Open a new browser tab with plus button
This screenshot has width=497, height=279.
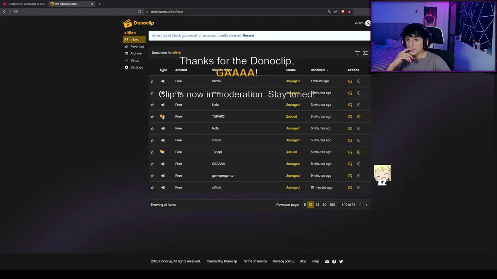99,4
